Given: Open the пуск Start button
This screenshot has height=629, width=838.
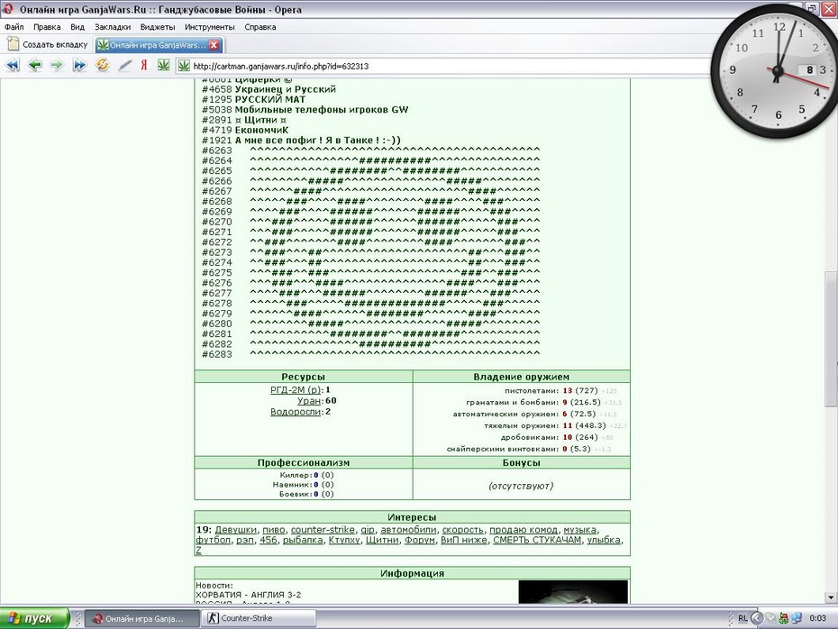Looking at the screenshot, I should 35,618.
